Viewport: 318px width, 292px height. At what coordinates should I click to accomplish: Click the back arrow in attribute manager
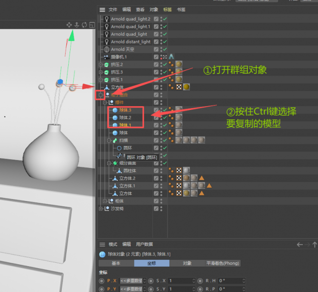coord(300,244)
